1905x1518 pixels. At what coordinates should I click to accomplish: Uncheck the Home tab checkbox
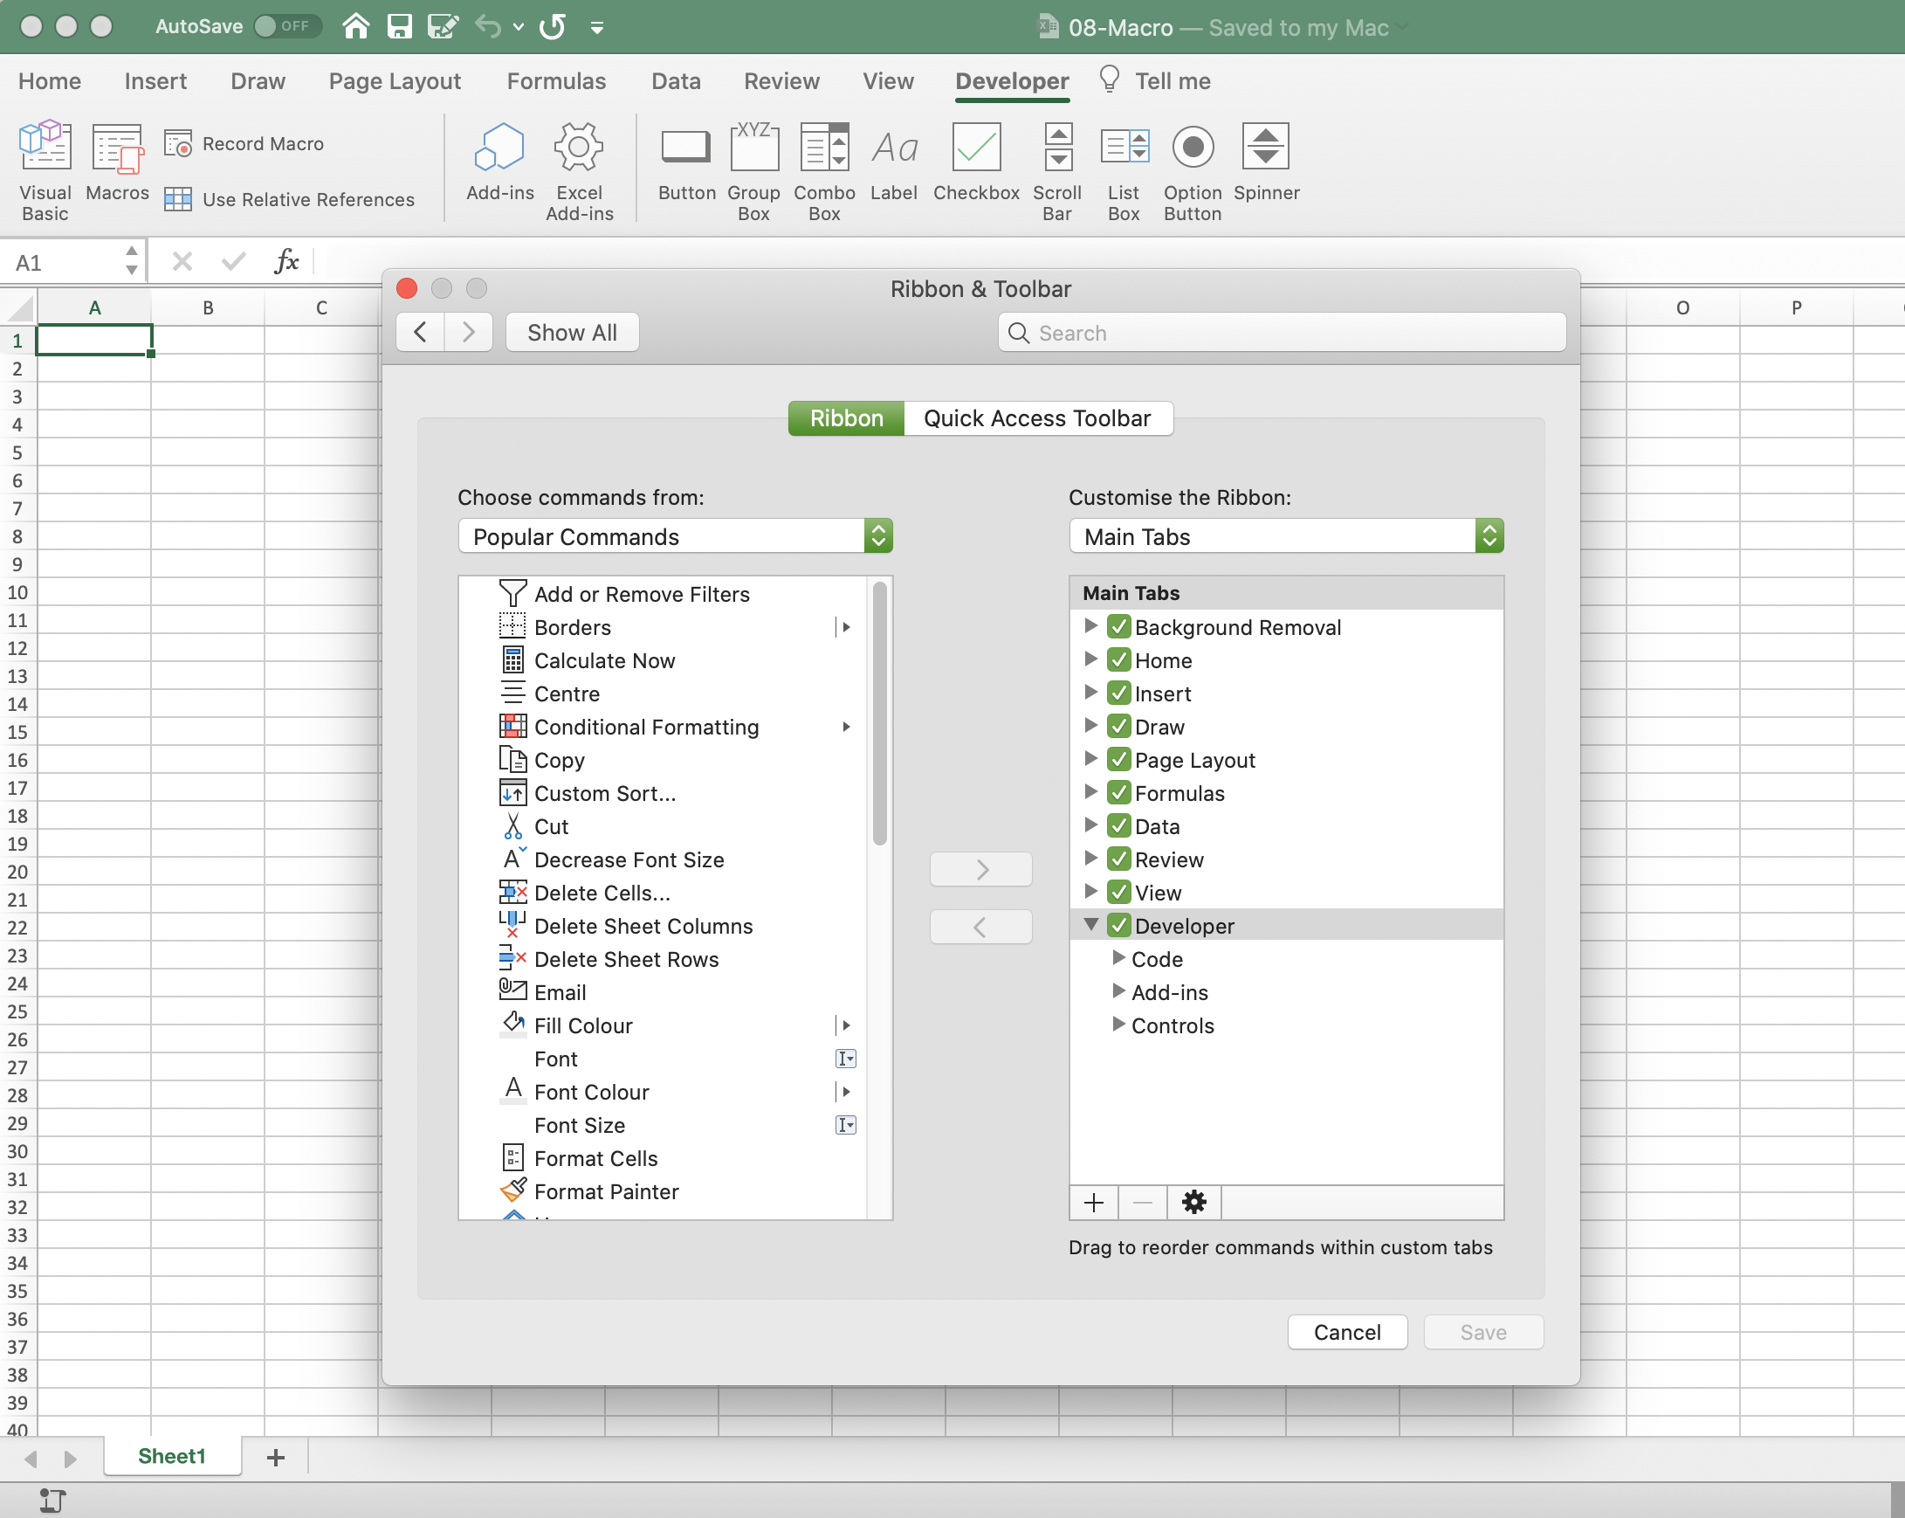tap(1118, 659)
